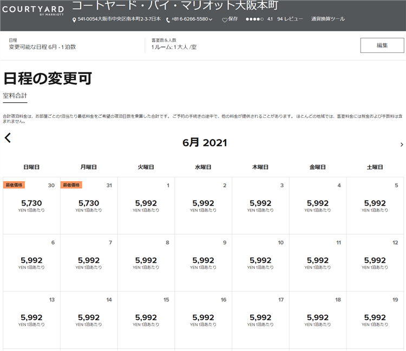Expand the phone number dropdown chevron
Viewport: 406px width, 351px height.
tap(211, 20)
